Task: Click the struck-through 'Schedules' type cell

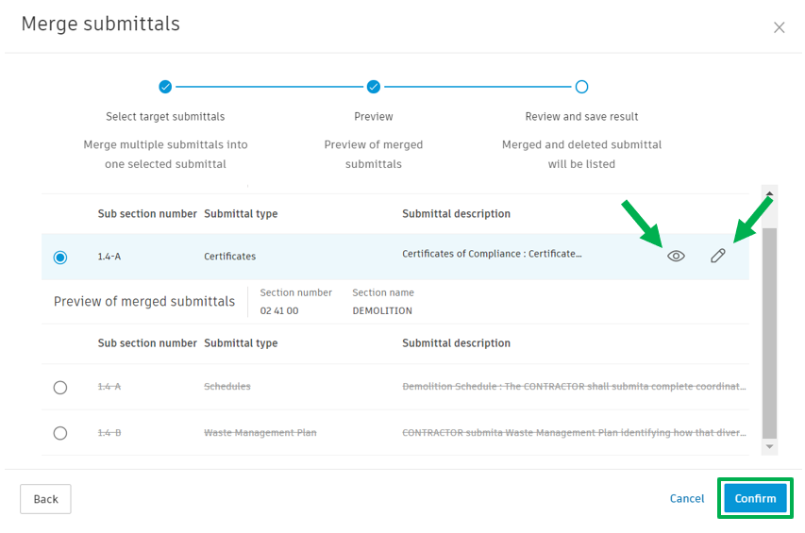Action: pos(226,386)
